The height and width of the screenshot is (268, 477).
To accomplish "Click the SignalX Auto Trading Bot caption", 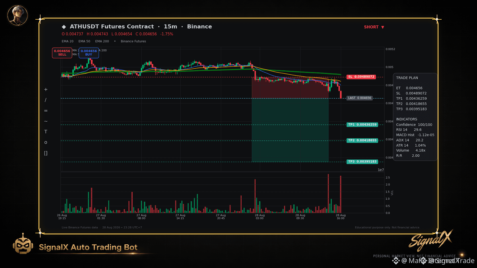I will [88, 247].
